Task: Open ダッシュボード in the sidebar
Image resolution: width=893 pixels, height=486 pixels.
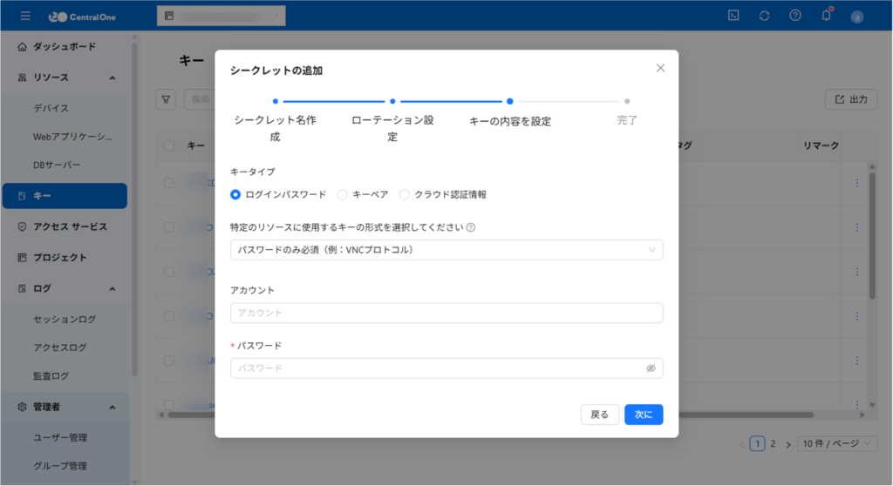Action: click(x=65, y=47)
